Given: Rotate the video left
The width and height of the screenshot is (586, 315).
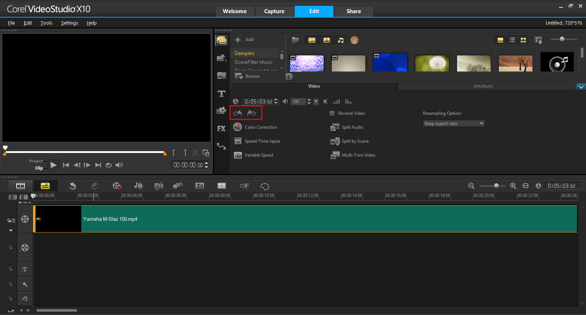Looking at the screenshot, I should coord(237,113).
